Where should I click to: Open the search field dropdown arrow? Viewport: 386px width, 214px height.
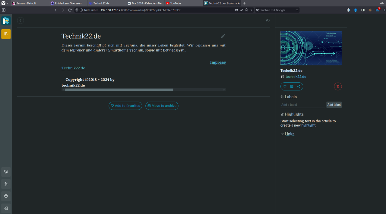click(x=297, y=10)
